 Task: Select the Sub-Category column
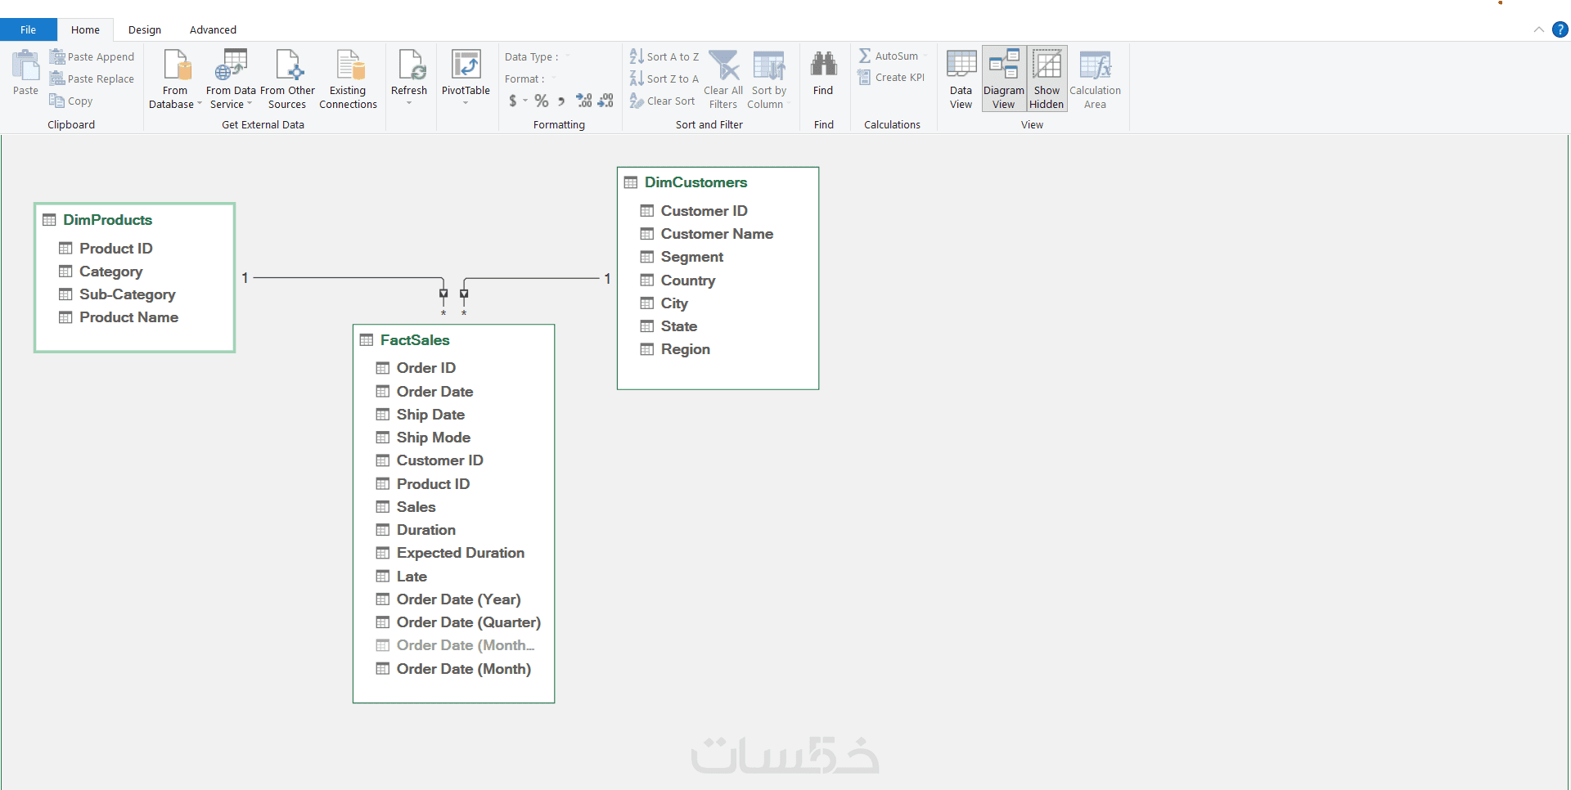click(127, 294)
